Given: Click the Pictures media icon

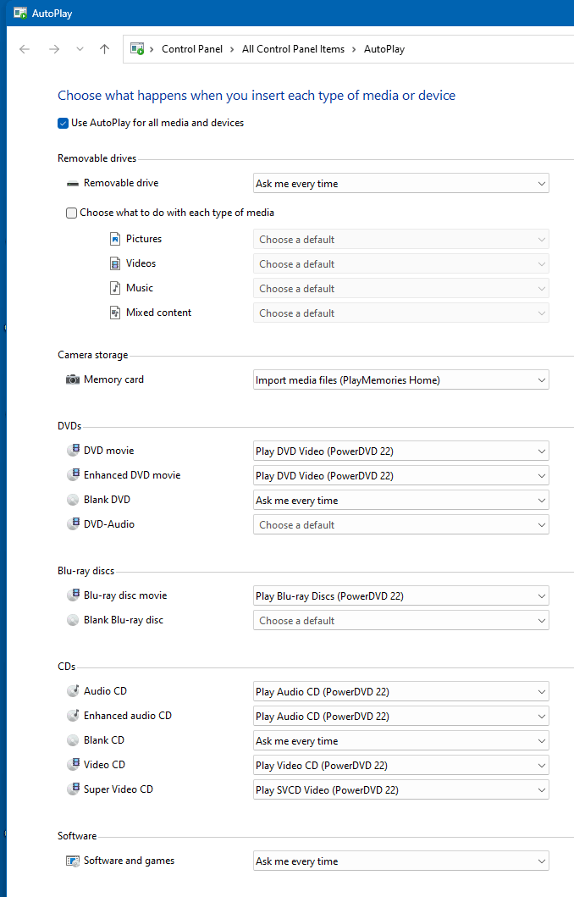Looking at the screenshot, I should click(x=115, y=239).
